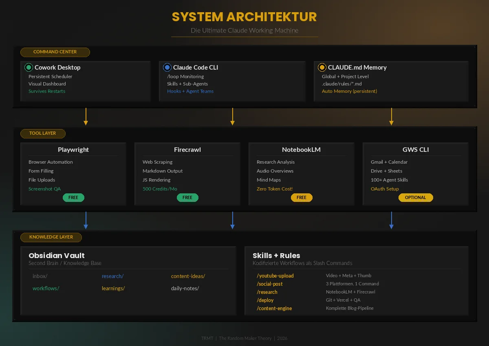Click the orange arrow below CLAUDE.md Memory card

tap(391, 116)
